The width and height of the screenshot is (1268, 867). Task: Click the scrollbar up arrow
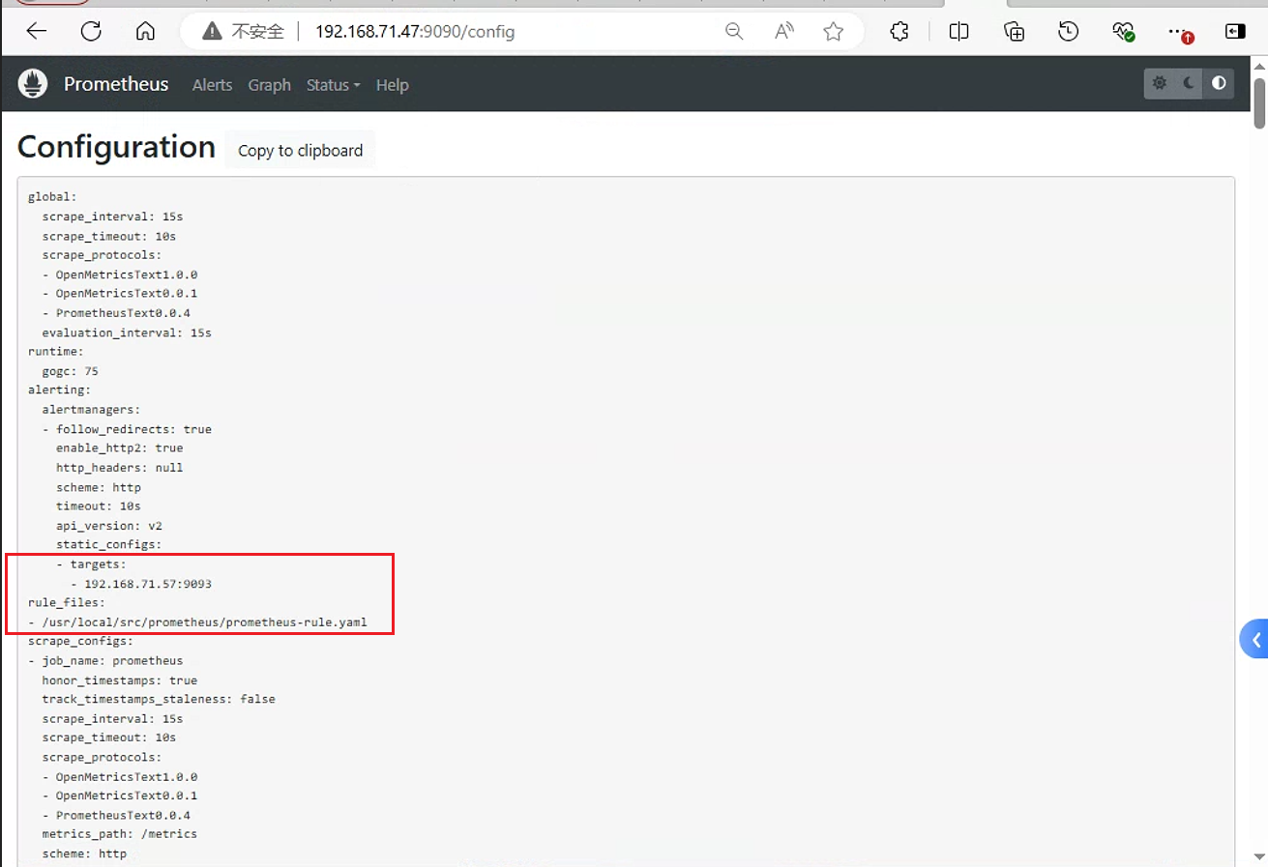[x=1259, y=66]
